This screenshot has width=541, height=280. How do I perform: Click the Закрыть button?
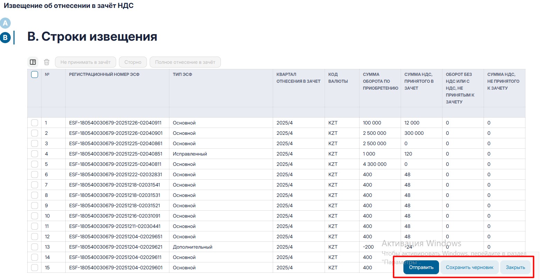tap(515, 267)
